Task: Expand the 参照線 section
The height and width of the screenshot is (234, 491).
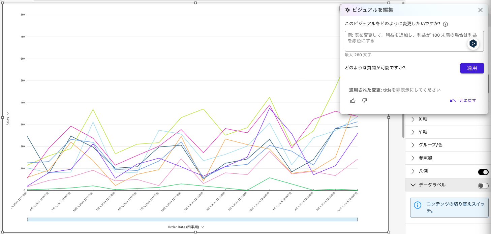Action: point(413,158)
